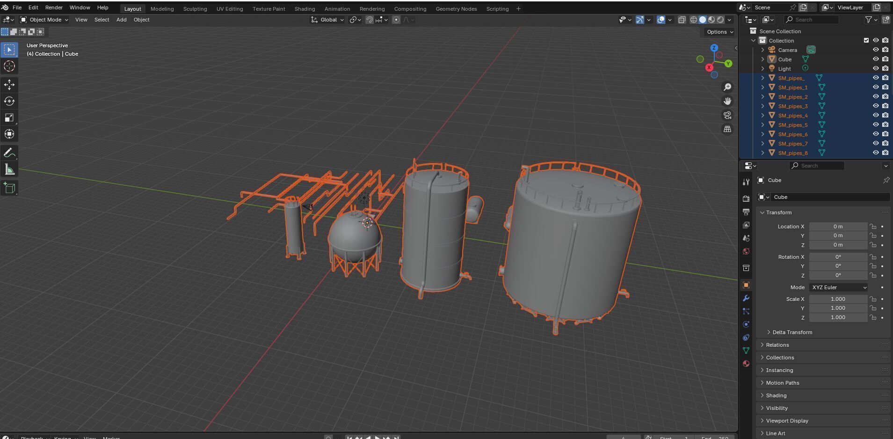The width and height of the screenshot is (893, 439).
Task: Open the World properties tab
Action: point(746,251)
